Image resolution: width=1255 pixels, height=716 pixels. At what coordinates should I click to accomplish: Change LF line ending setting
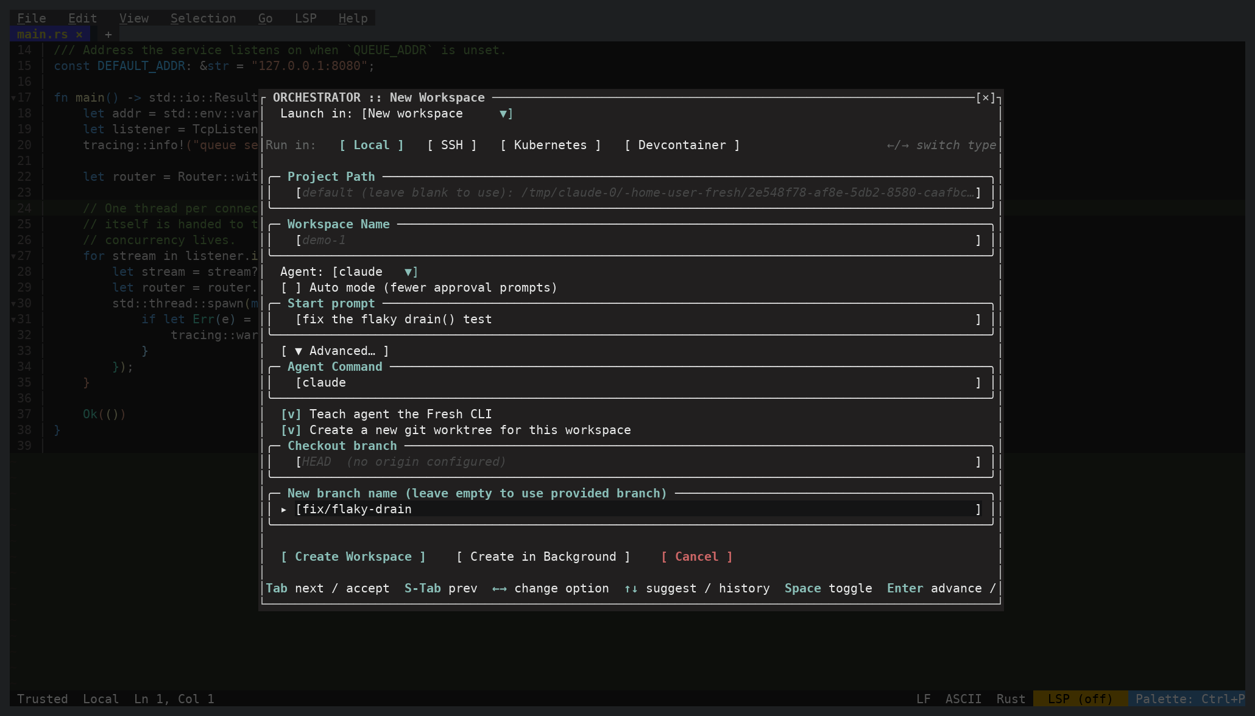(x=924, y=699)
